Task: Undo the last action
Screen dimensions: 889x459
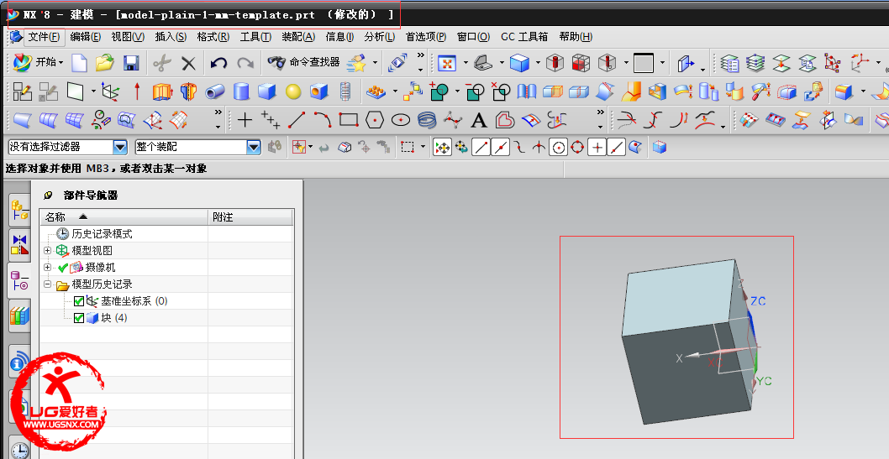Action: (218, 63)
